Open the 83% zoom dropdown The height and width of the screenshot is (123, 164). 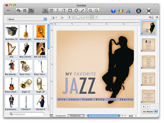(136, 116)
